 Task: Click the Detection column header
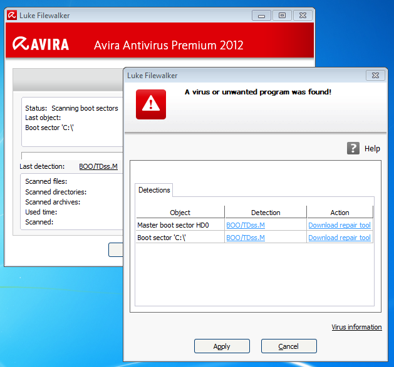coord(266,213)
